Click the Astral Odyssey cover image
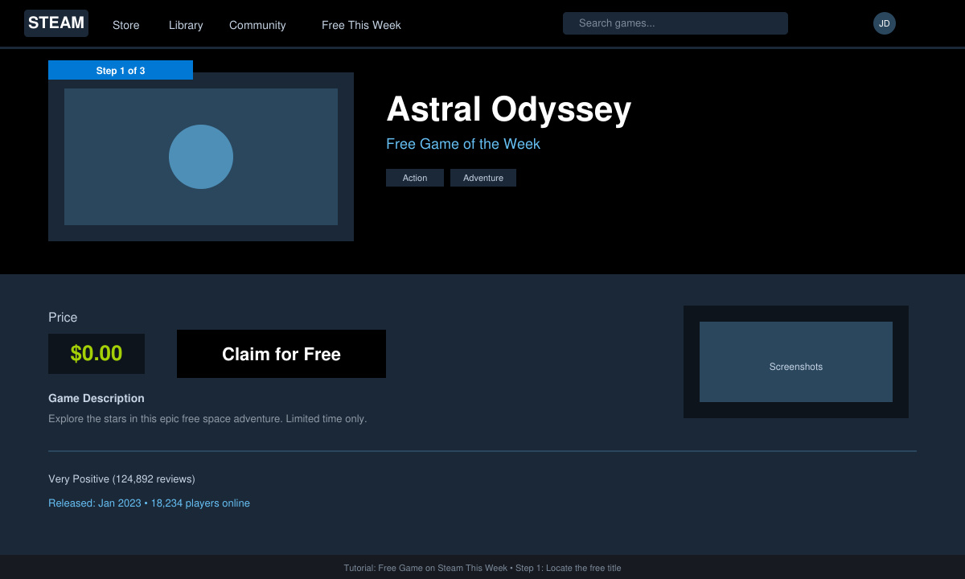This screenshot has height=579, width=965. pyautogui.click(x=201, y=157)
